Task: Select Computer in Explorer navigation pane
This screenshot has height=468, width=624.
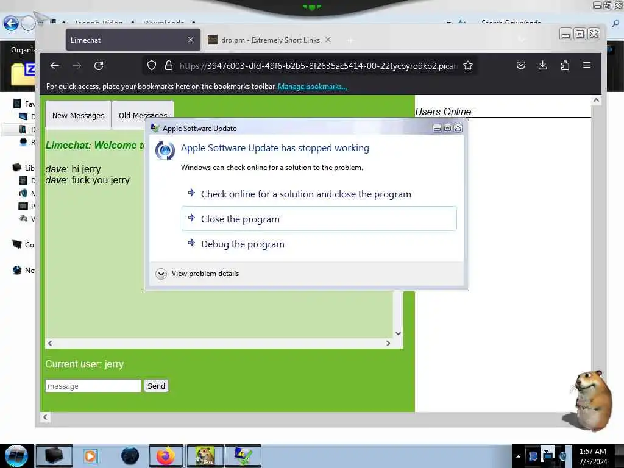Action: click(24, 244)
